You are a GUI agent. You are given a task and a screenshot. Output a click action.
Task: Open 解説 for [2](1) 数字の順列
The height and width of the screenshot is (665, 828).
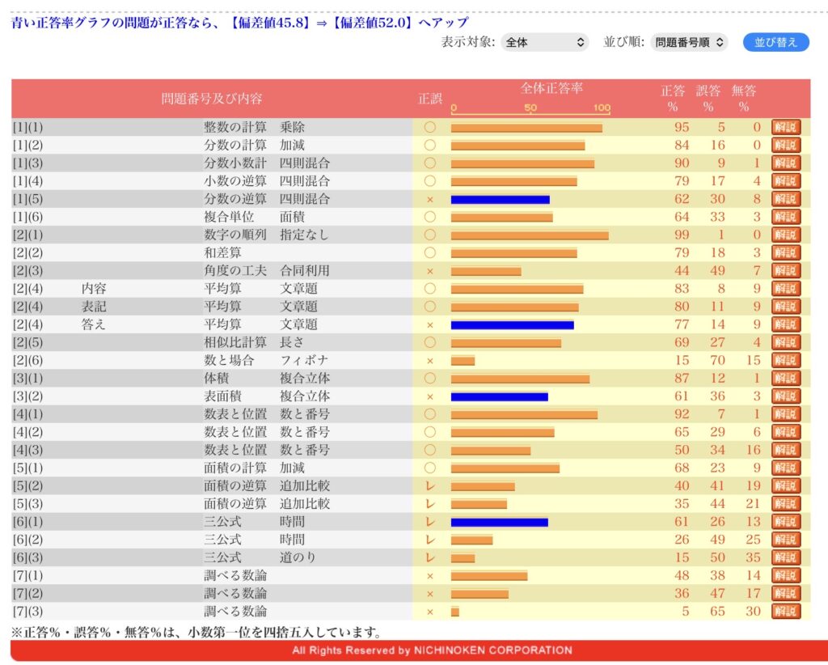[x=785, y=235]
